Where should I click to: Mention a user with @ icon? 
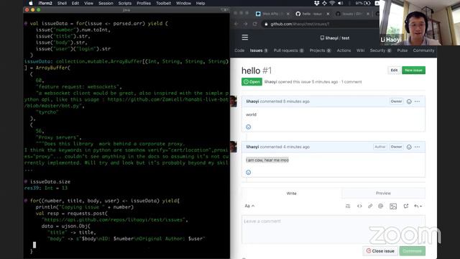(380, 206)
